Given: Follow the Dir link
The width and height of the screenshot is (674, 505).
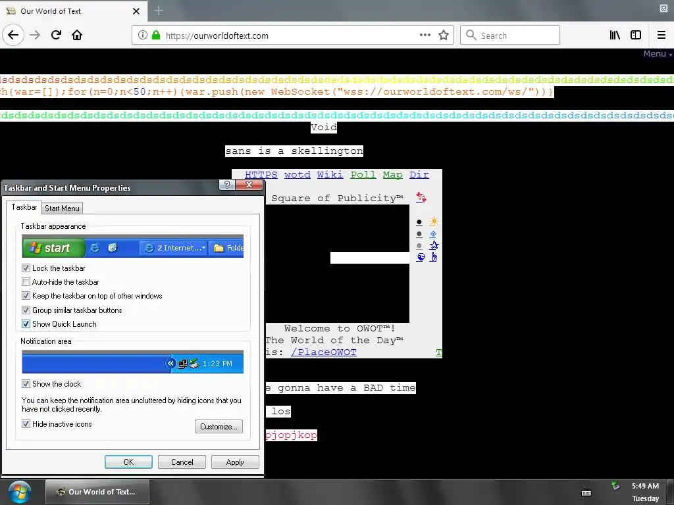Looking at the screenshot, I should pyautogui.click(x=419, y=175).
